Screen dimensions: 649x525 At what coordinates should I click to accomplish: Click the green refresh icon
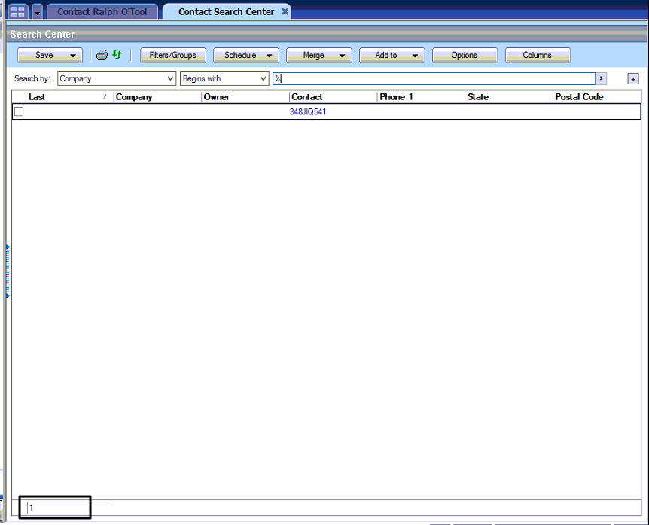(x=117, y=55)
